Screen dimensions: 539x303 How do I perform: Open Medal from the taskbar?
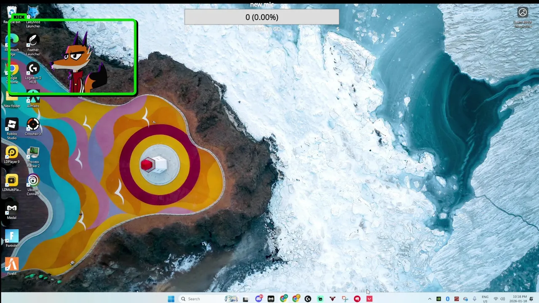click(271, 299)
